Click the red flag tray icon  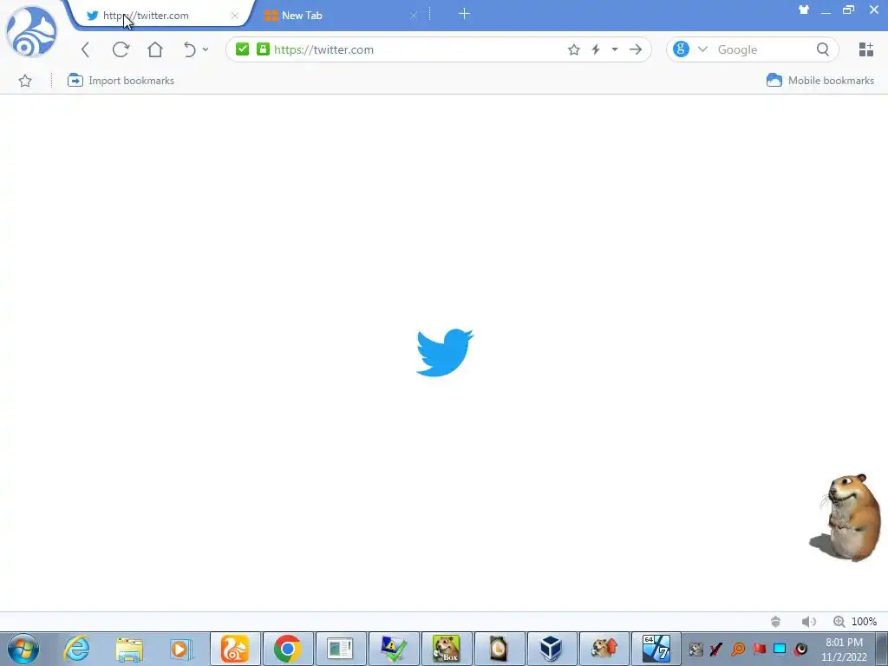pyautogui.click(x=759, y=649)
